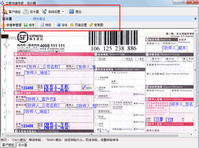The image size is (199, 148).
Task: Click the vertical scrollbar down arrow
Action: pos(196,130)
